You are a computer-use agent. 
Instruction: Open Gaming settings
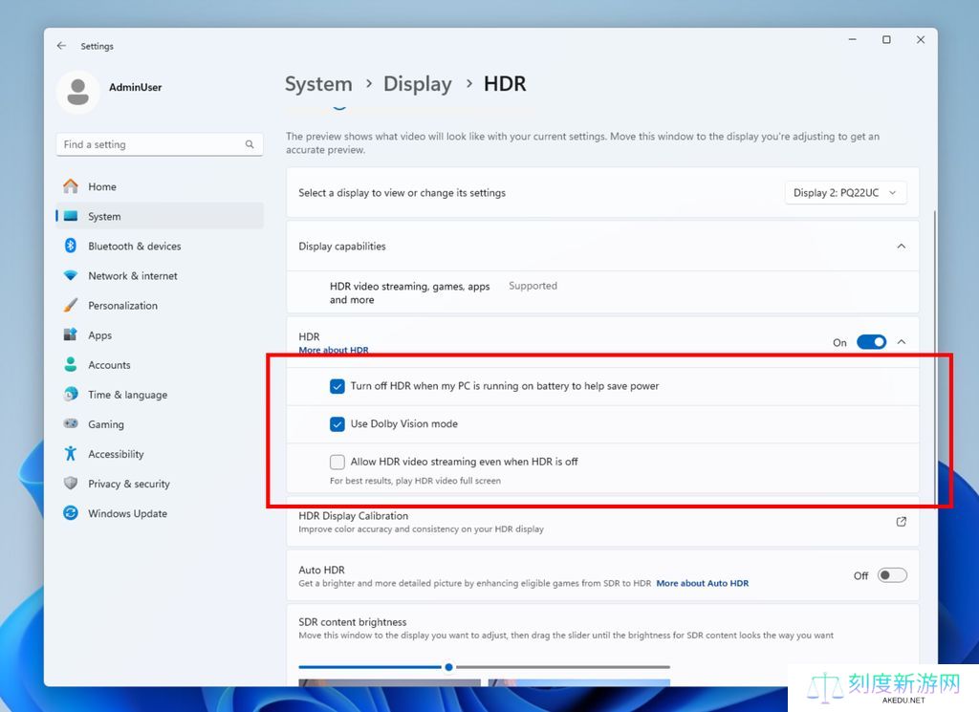point(160,423)
